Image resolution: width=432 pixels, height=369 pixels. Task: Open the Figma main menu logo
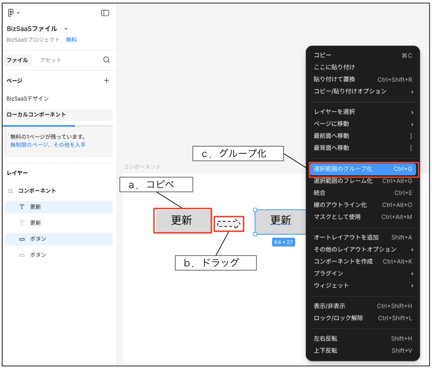pyautogui.click(x=11, y=13)
